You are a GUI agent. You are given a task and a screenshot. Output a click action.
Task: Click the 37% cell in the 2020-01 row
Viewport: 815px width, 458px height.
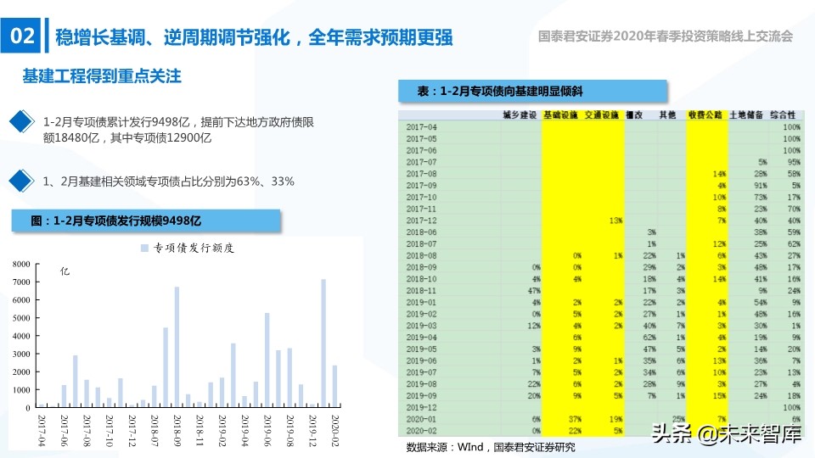point(575,419)
